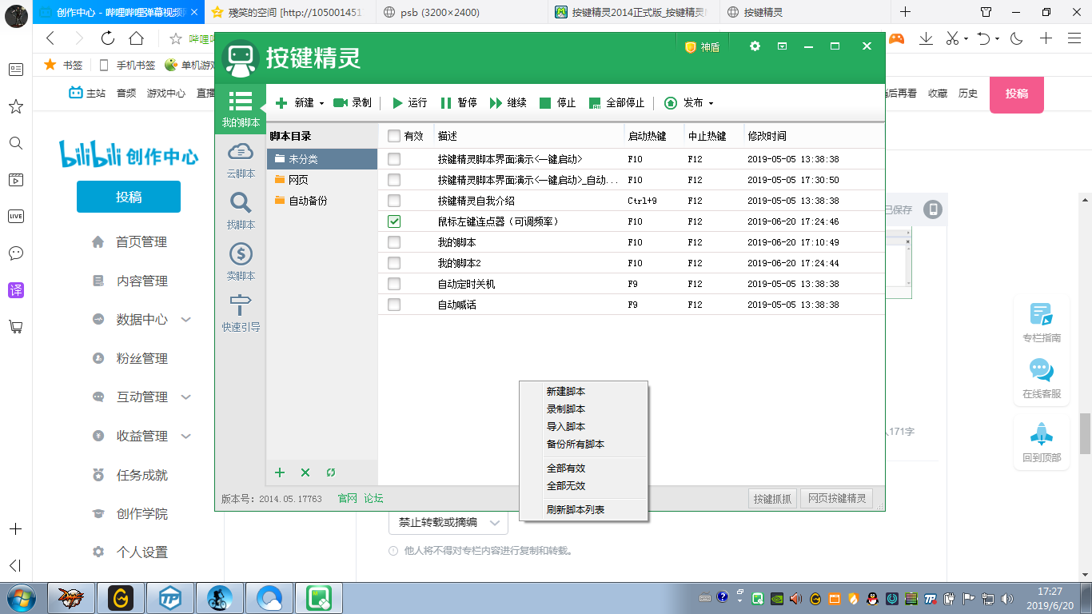The image size is (1092, 614).
Task: Delete script category with green X
Action: pos(305,472)
